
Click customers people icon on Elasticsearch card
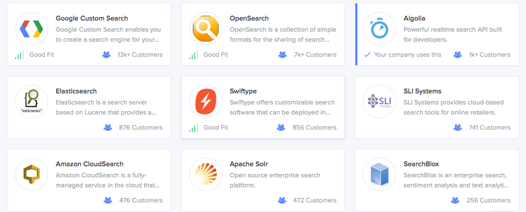tap(107, 128)
